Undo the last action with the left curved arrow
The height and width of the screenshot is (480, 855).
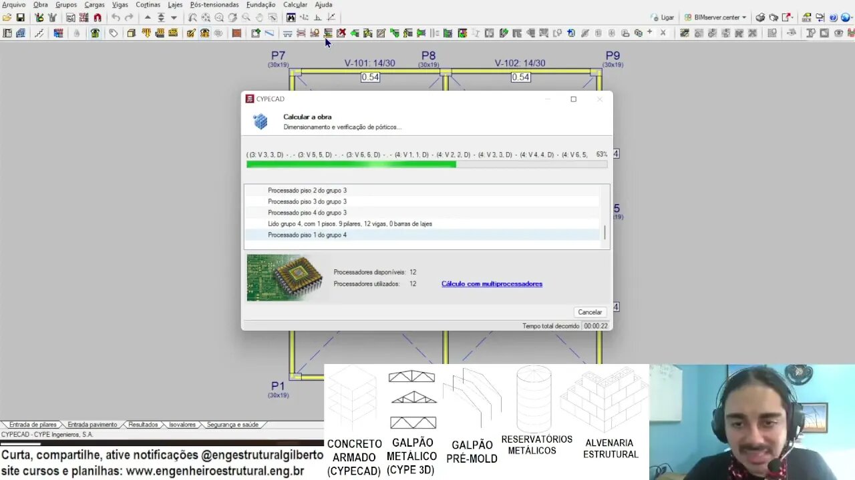116,18
